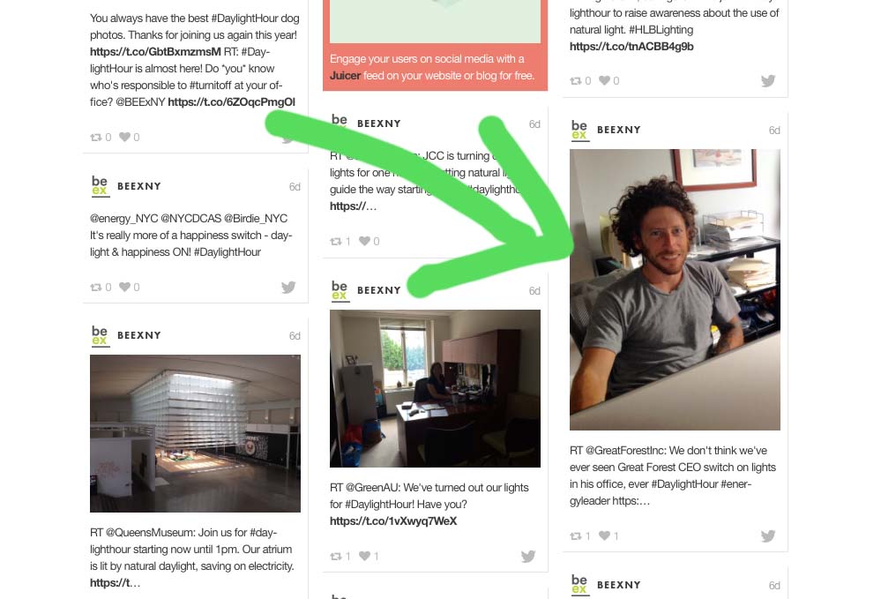Click retweet icon on GreatForestInc post
Screen dimensions: 896x599
575,536
